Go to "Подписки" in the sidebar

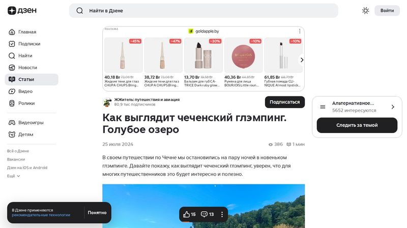(x=29, y=44)
